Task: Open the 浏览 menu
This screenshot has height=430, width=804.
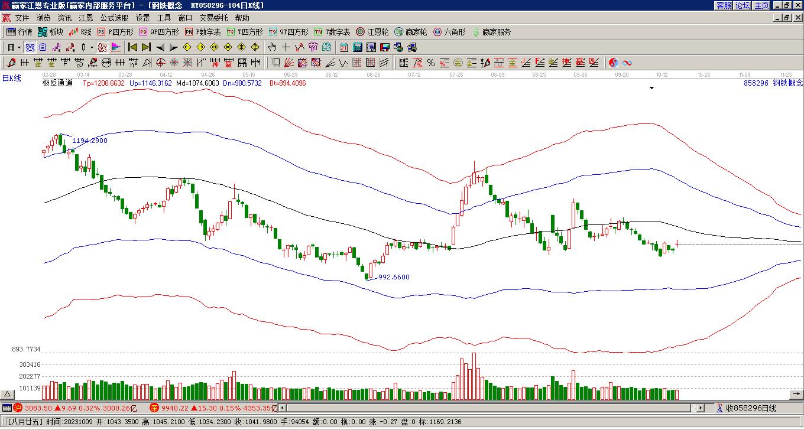Action: [43, 18]
